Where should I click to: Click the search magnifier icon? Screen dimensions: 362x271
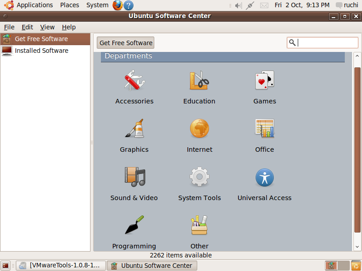click(x=292, y=42)
